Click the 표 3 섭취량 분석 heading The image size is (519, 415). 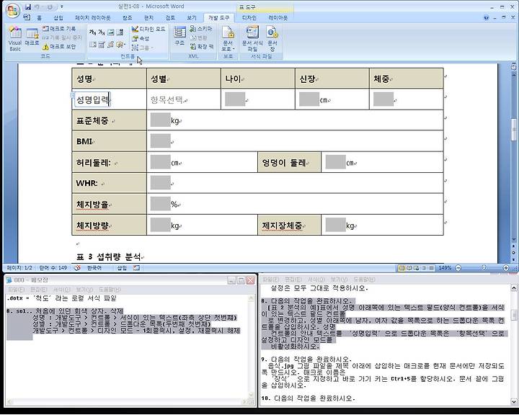pos(110,256)
